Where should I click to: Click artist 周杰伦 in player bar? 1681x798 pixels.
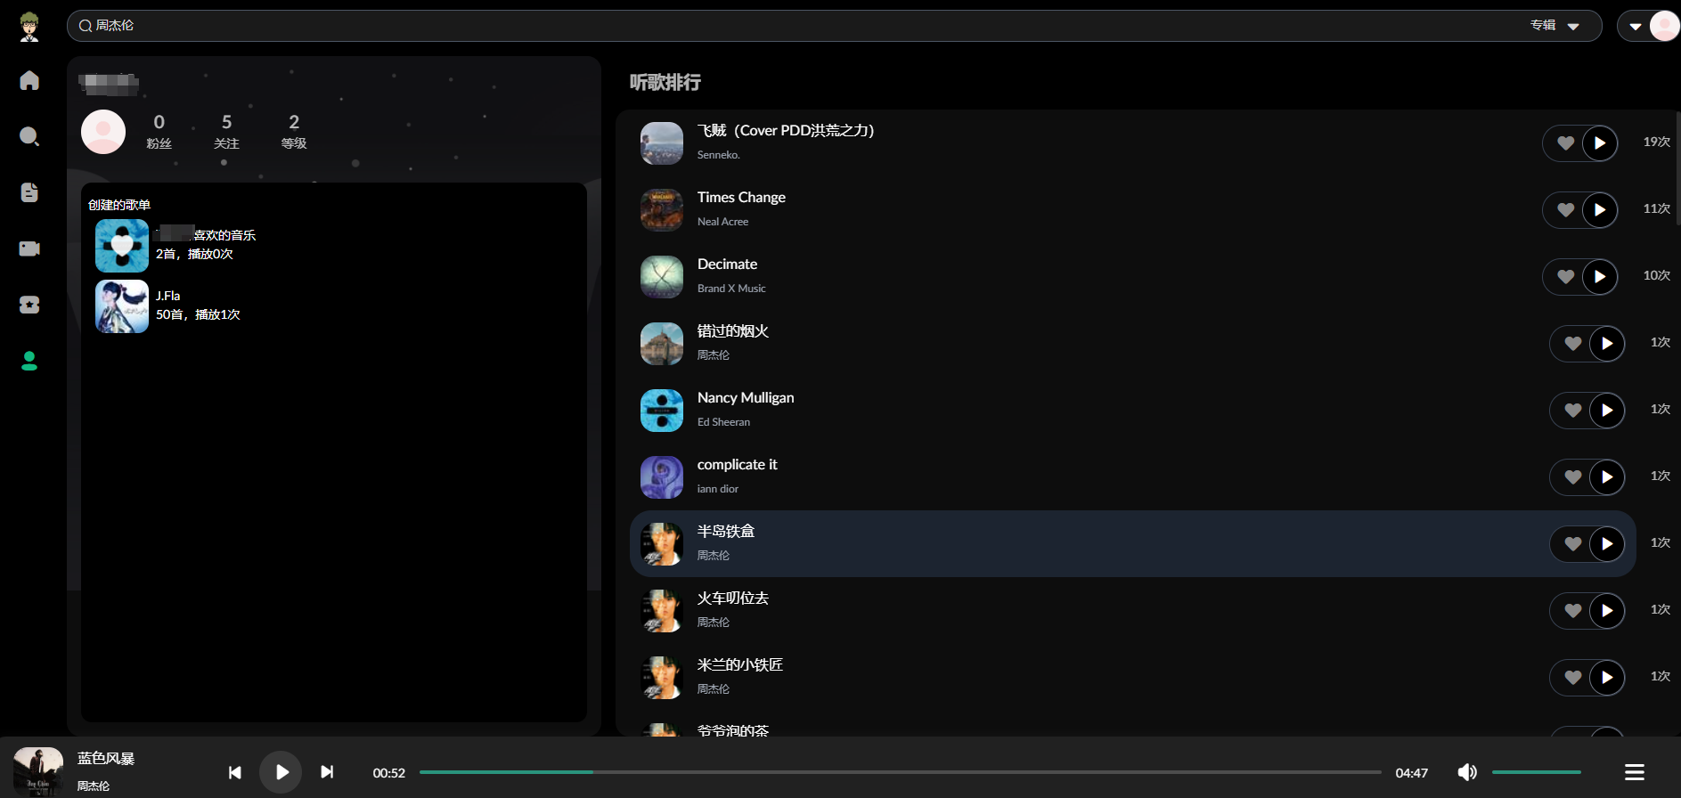click(94, 786)
